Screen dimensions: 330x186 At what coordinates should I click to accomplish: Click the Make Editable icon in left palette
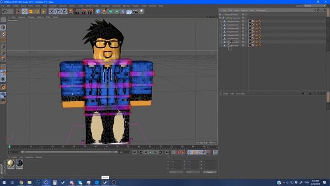3,20
